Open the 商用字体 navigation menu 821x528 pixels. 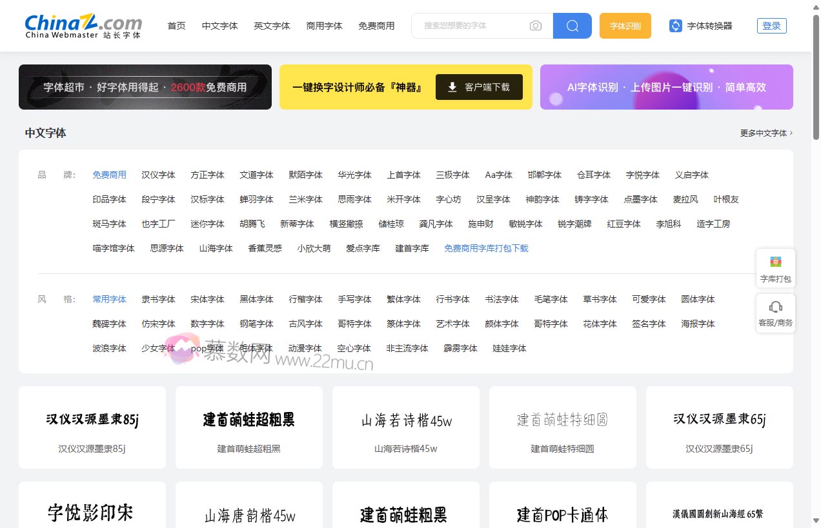pos(324,26)
